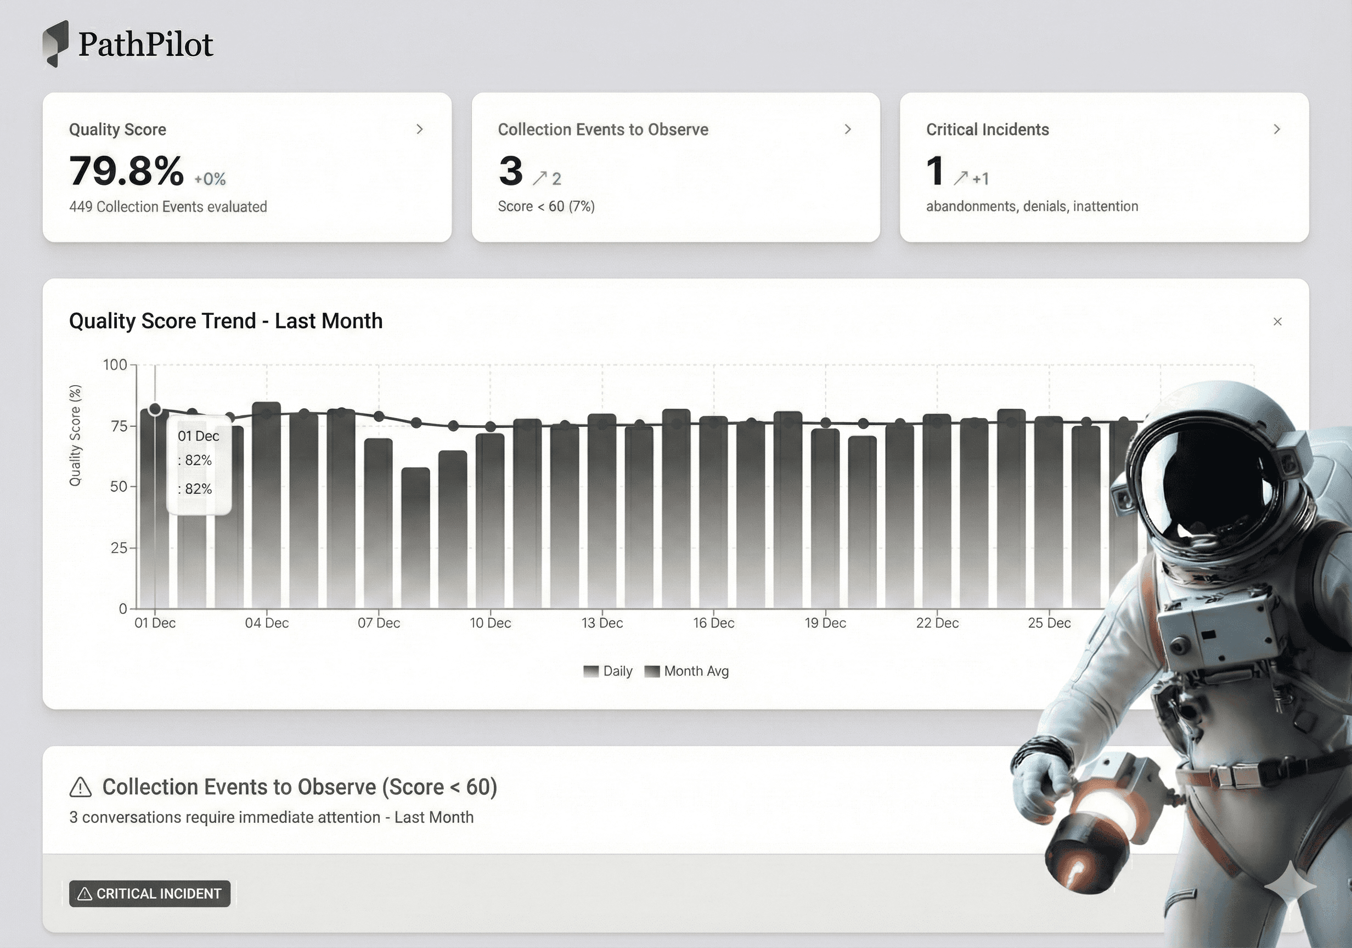Screen dimensions: 1352x948
Task: Click the 449 Collection Events evaluated text
Action: [168, 207]
